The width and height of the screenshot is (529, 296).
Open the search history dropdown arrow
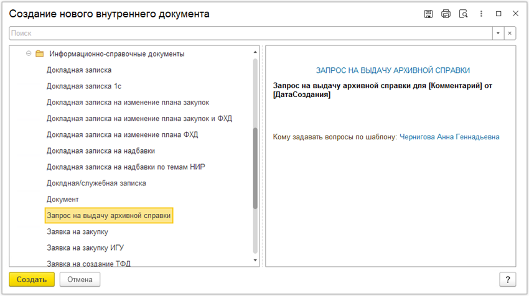[498, 33]
